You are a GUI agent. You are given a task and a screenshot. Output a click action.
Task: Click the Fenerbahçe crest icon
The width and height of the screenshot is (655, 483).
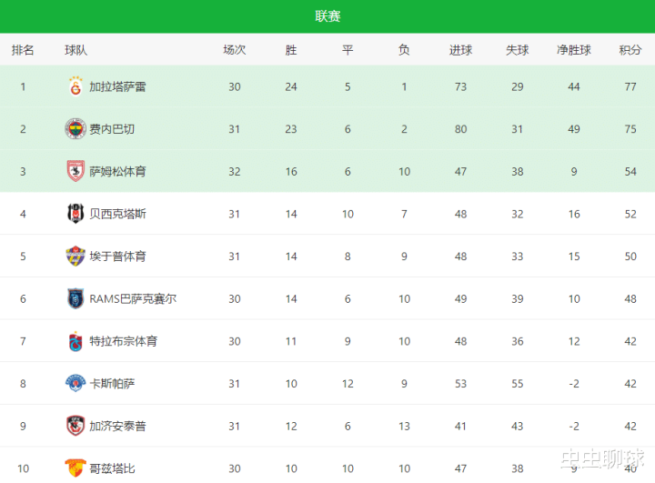coord(76,128)
